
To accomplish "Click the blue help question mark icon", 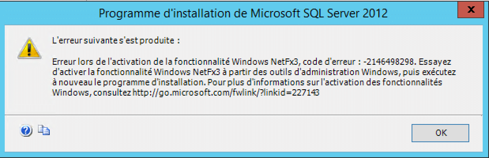I will click(26, 131).
